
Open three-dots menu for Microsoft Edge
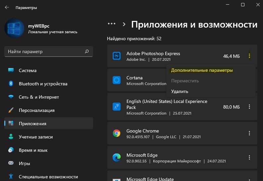point(249,157)
